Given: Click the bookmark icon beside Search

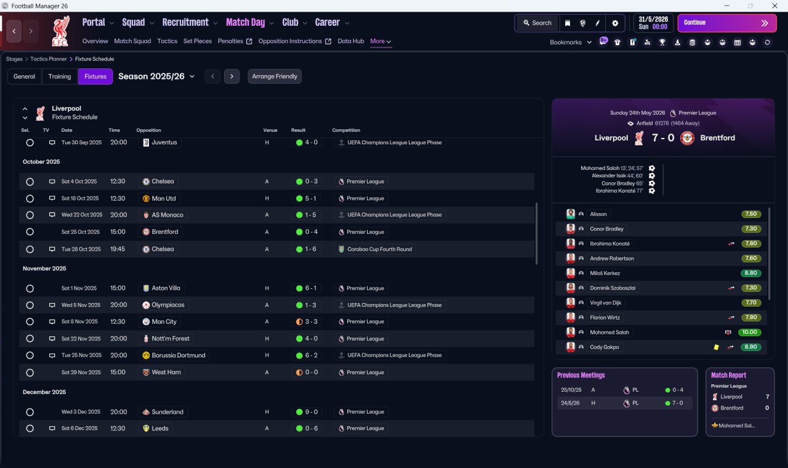Looking at the screenshot, I should click(x=568, y=23).
